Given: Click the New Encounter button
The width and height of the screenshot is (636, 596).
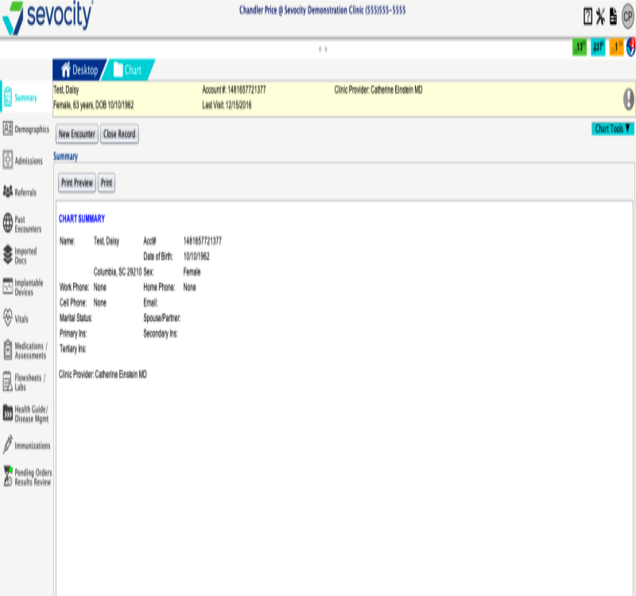Looking at the screenshot, I should tap(77, 135).
